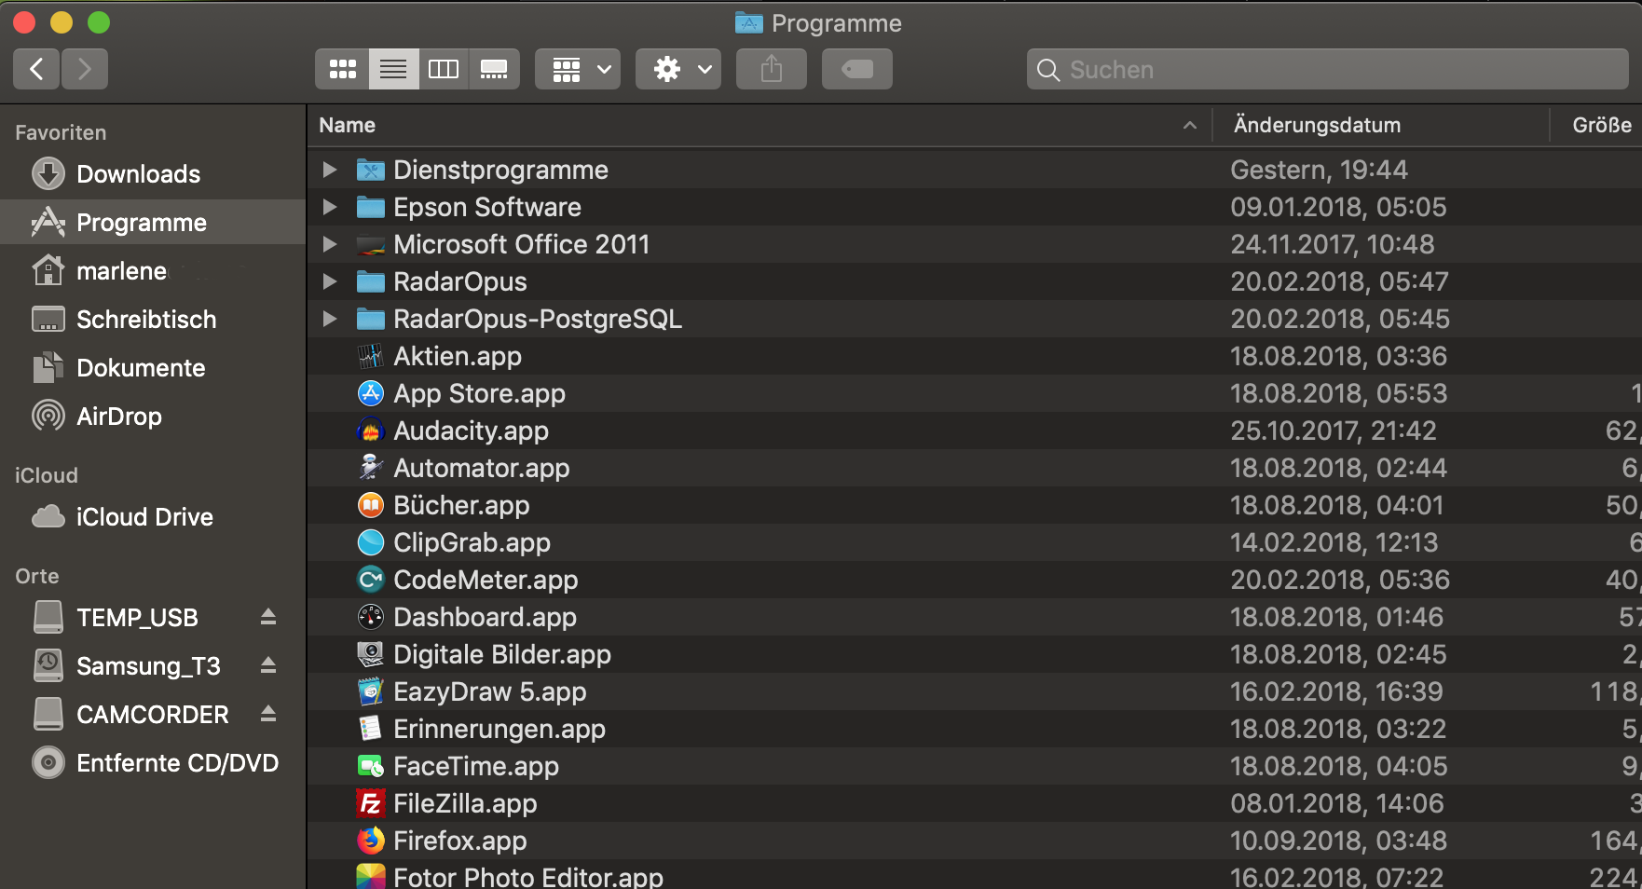Open the marlene home folder
Viewport: 1642px width, 889px height.
[x=153, y=271]
